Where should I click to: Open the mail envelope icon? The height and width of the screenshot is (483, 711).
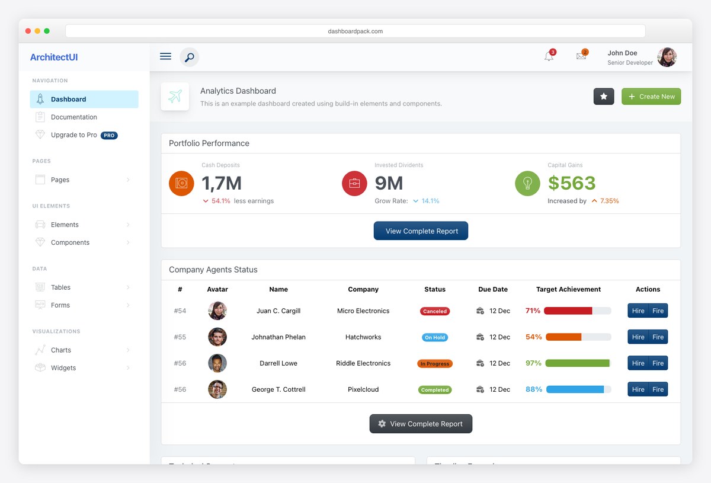(x=581, y=56)
